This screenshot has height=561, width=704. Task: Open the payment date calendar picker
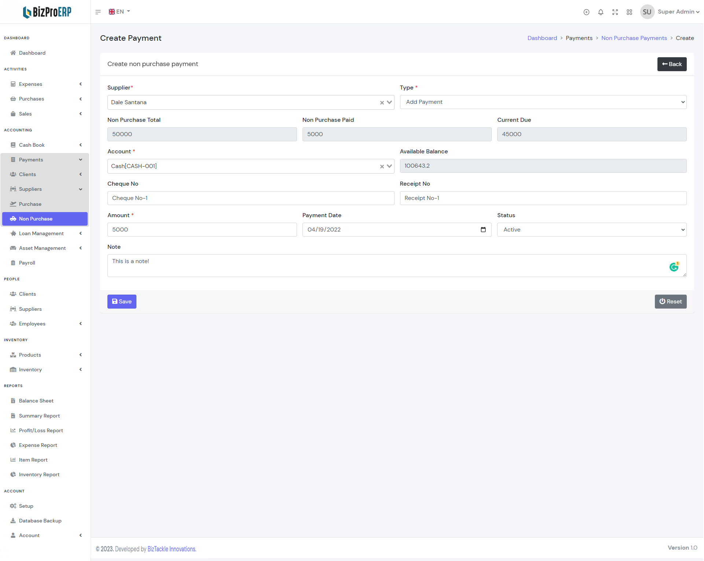coord(483,230)
